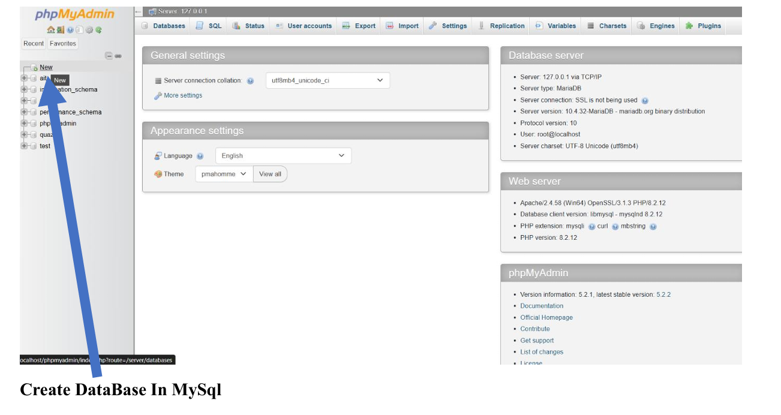The width and height of the screenshot is (781, 415).
Task: Reload the navigation panel with green icon
Action: pos(98,29)
